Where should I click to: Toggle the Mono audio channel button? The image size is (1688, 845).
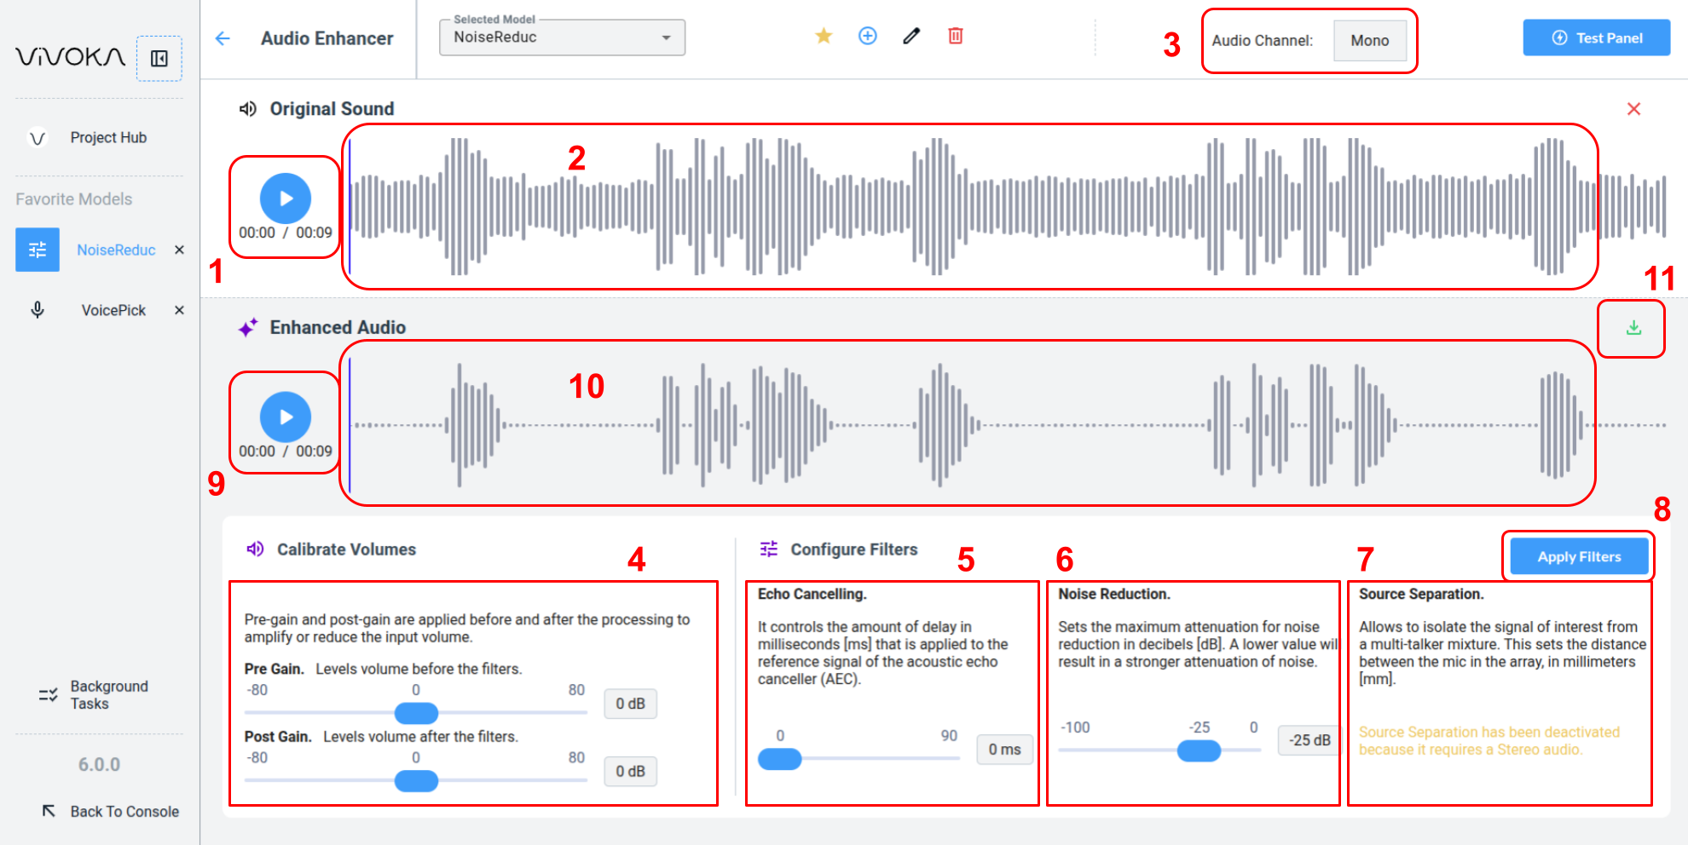pos(1369,41)
